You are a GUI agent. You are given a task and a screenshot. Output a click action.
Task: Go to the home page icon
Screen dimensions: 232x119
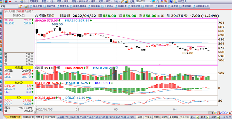[x=6, y=2]
